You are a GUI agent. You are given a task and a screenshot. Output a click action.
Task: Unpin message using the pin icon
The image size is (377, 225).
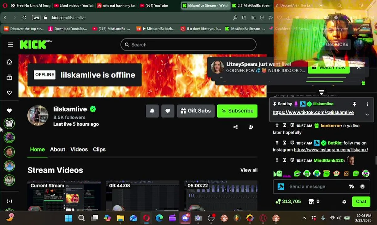click(354, 104)
